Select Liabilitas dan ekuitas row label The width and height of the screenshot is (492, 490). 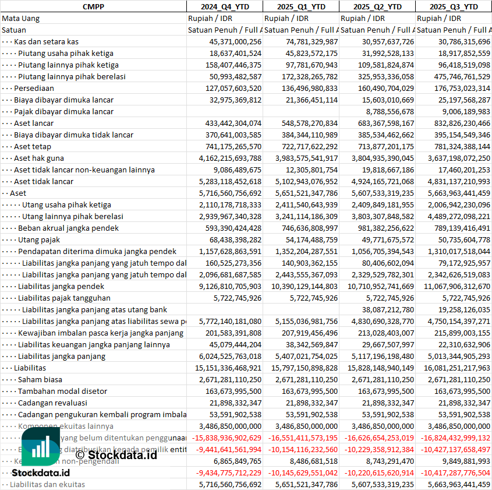point(47,484)
